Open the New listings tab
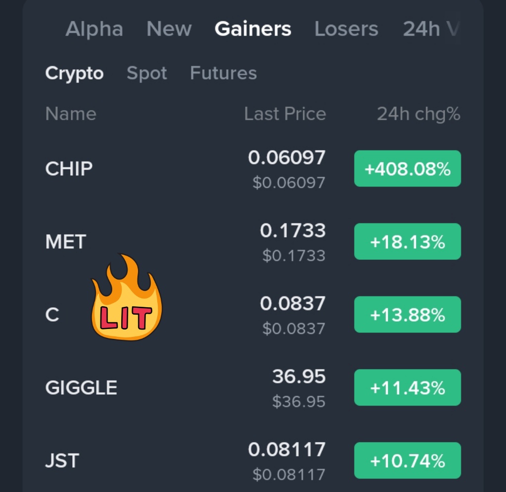Screen dimensions: 506x492 pos(169,29)
